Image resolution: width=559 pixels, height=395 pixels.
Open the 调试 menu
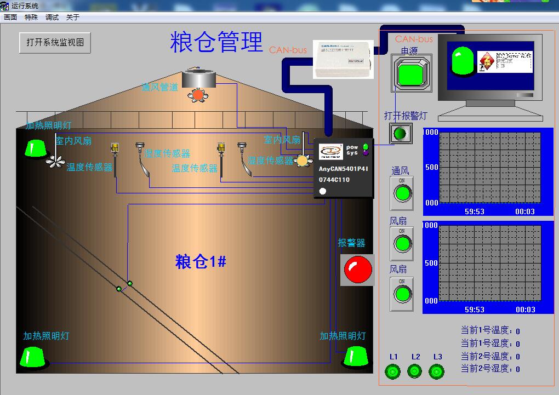point(51,17)
